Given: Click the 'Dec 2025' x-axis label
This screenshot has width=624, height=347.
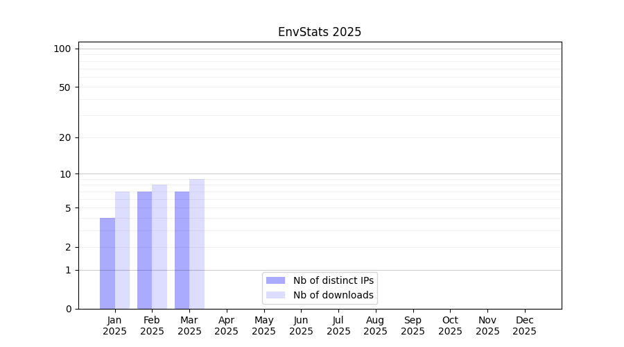Looking at the screenshot, I should click(x=524, y=325).
